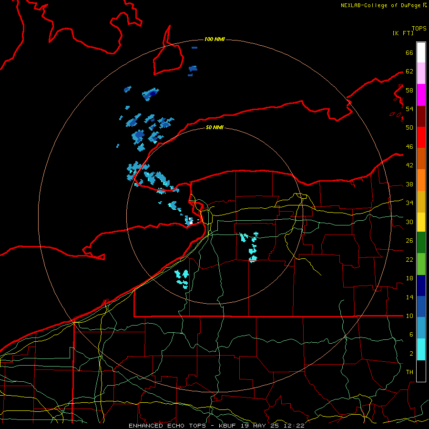Select the light blue 6 kft swatch

pos(421,328)
